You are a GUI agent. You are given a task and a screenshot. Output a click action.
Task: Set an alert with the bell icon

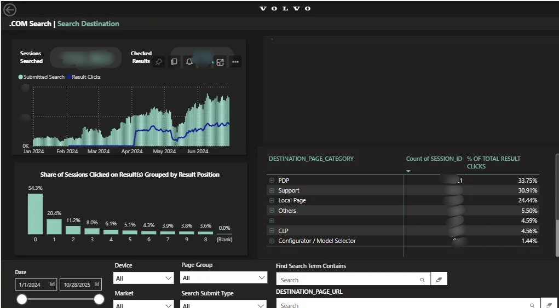click(189, 62)
